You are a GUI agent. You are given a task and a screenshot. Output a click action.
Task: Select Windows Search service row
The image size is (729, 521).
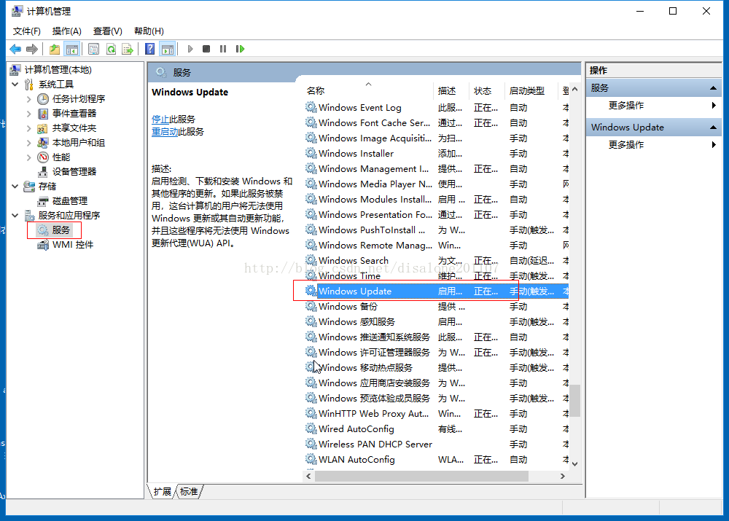point(437,261)
